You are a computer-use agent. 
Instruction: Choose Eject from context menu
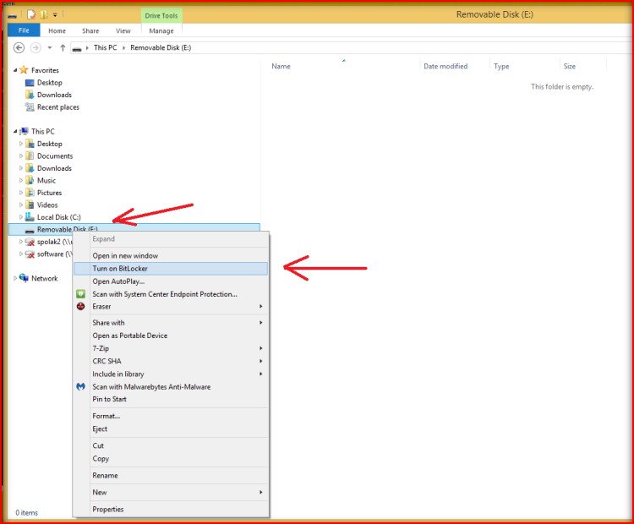click(x=171, y=429)
